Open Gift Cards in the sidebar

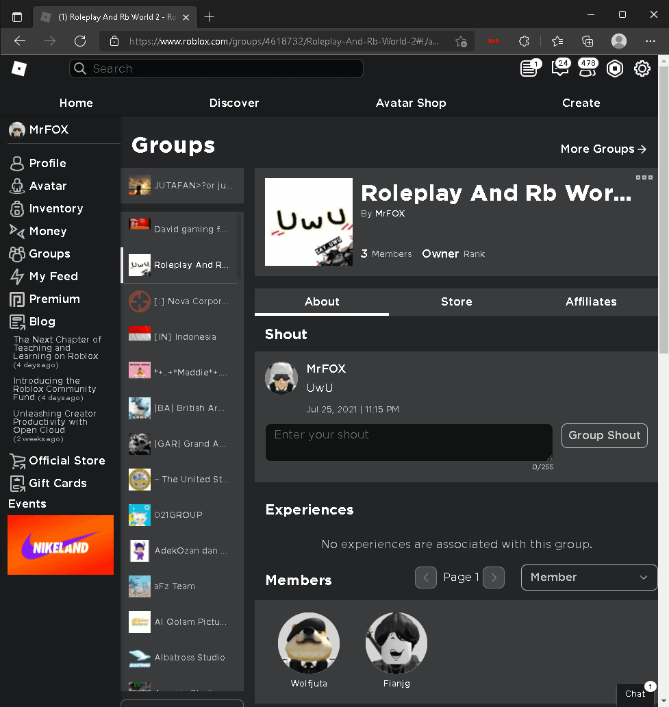tap(48, 483)
